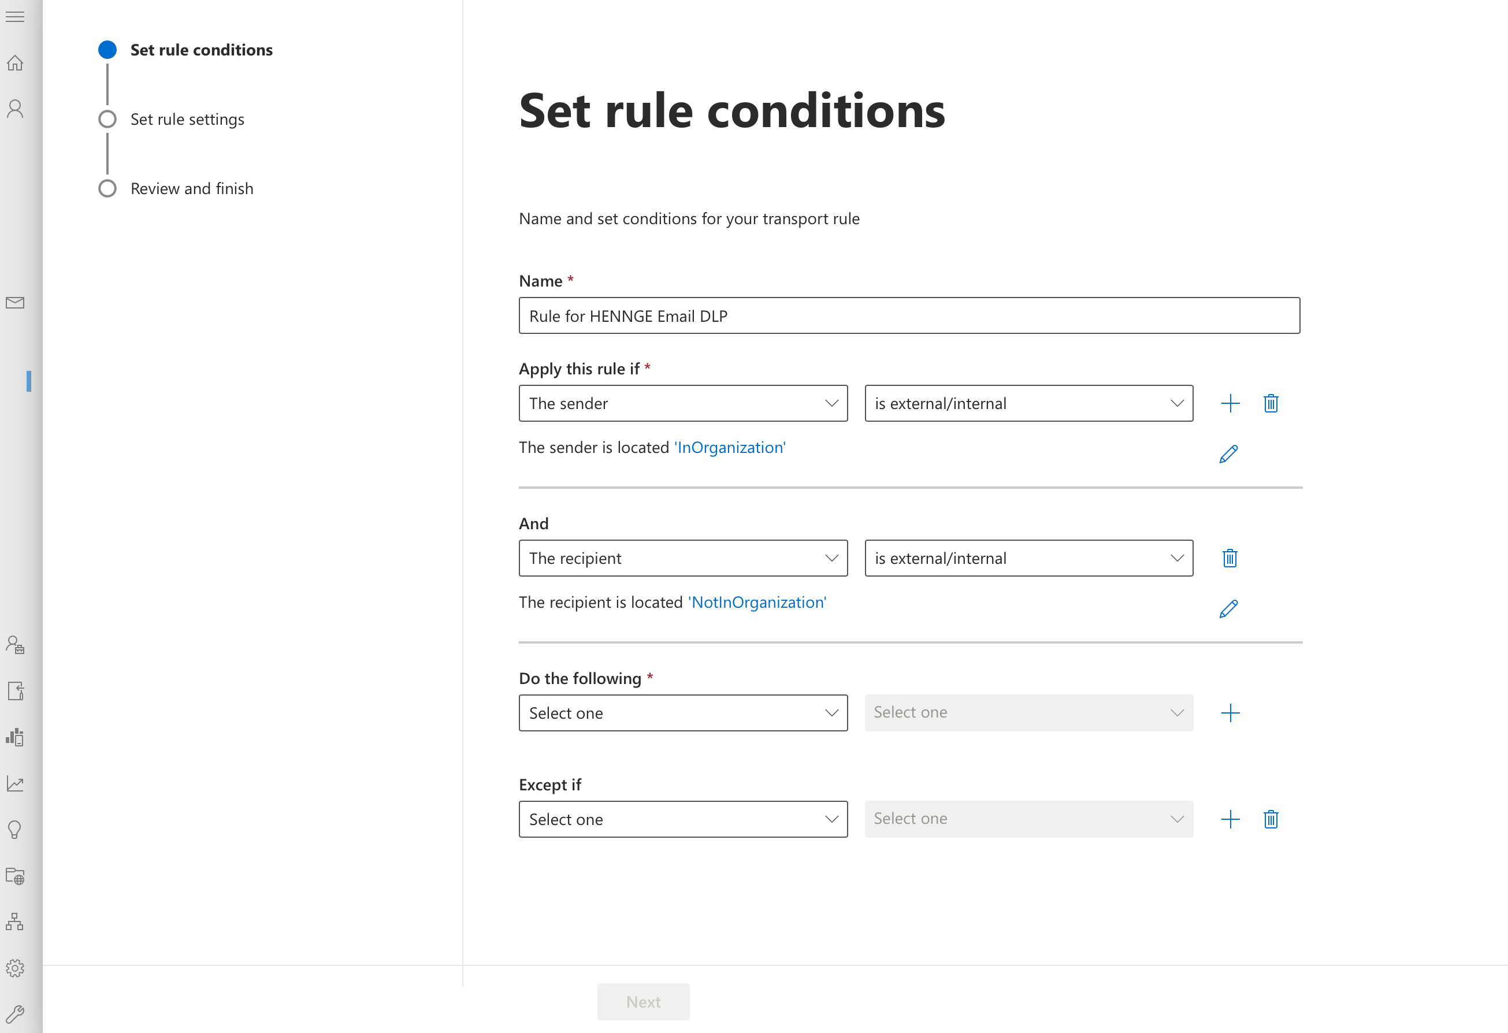Image resolution: width=1508 pixels, height=1033 pixels.
Task: Click into the rule Name text field
Action: point(909,316)
